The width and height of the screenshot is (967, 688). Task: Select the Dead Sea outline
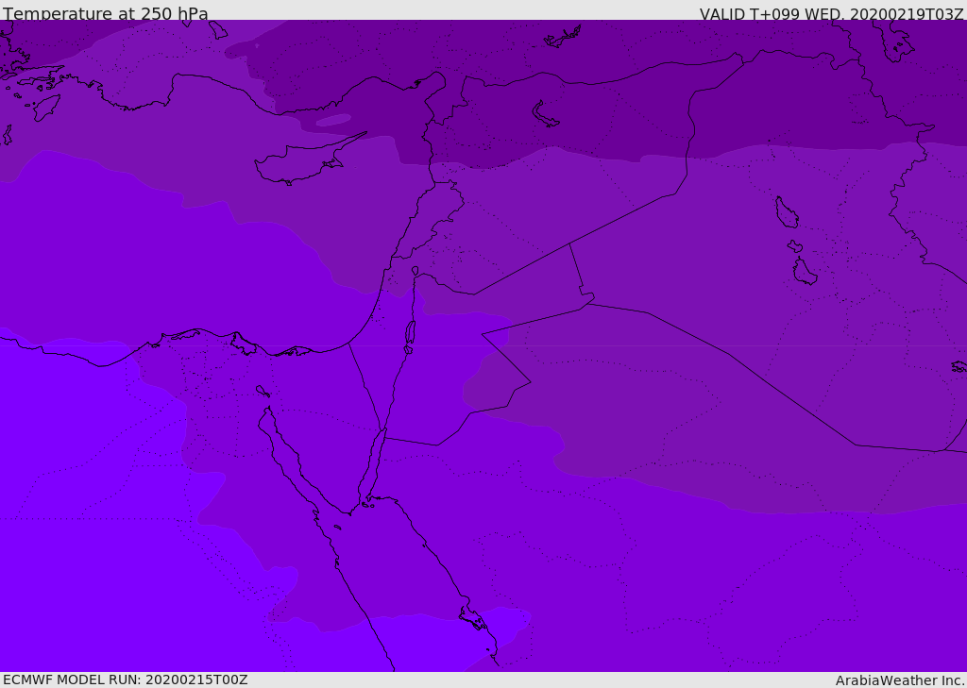tap(410, 333)
